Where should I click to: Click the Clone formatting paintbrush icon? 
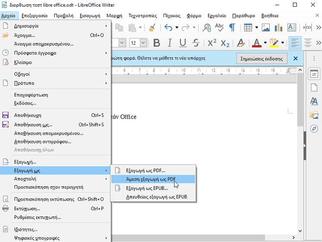tap(152, 28)
